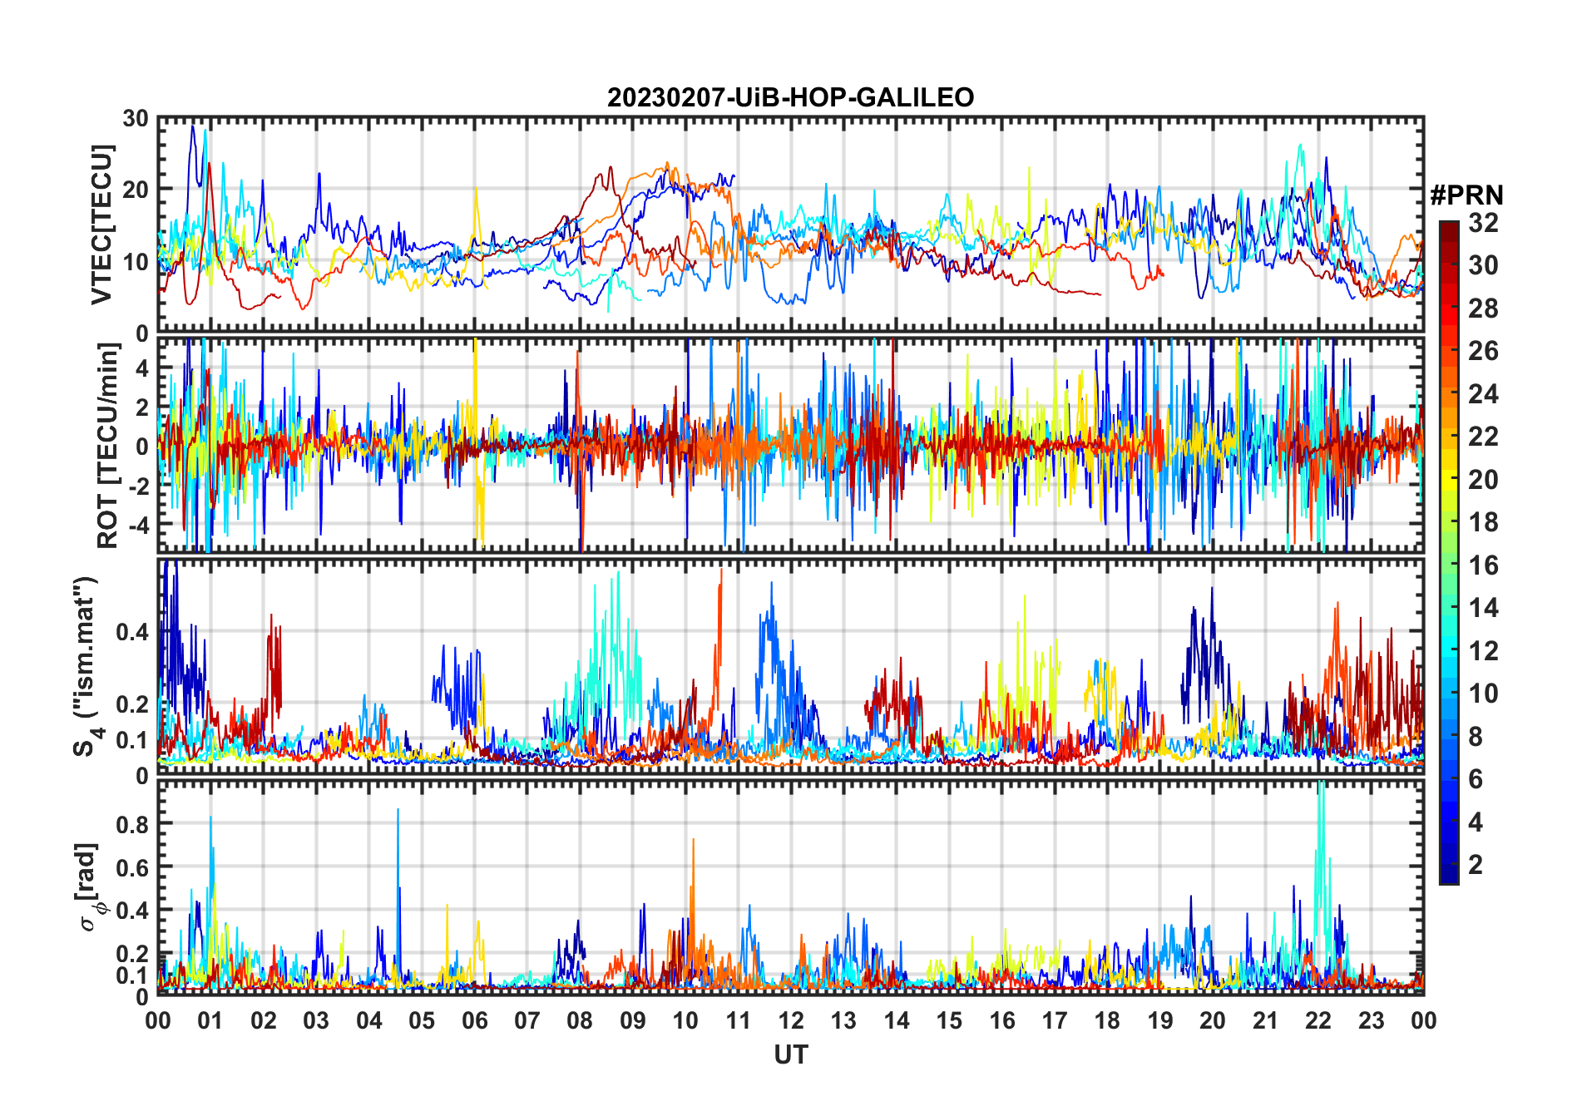The height and width of the screenshot is (1106, 1582).
Task: Click the 0.4 tick label on the S4 axis
Action: point(132,632)
